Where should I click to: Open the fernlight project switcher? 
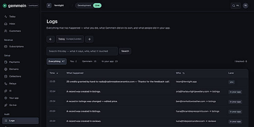click(x=59, y=6)
